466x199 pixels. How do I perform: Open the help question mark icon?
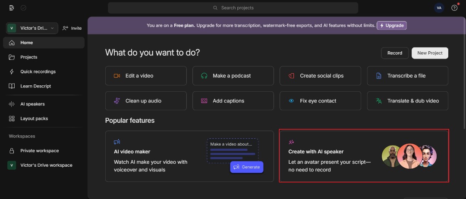coord(454,8)
